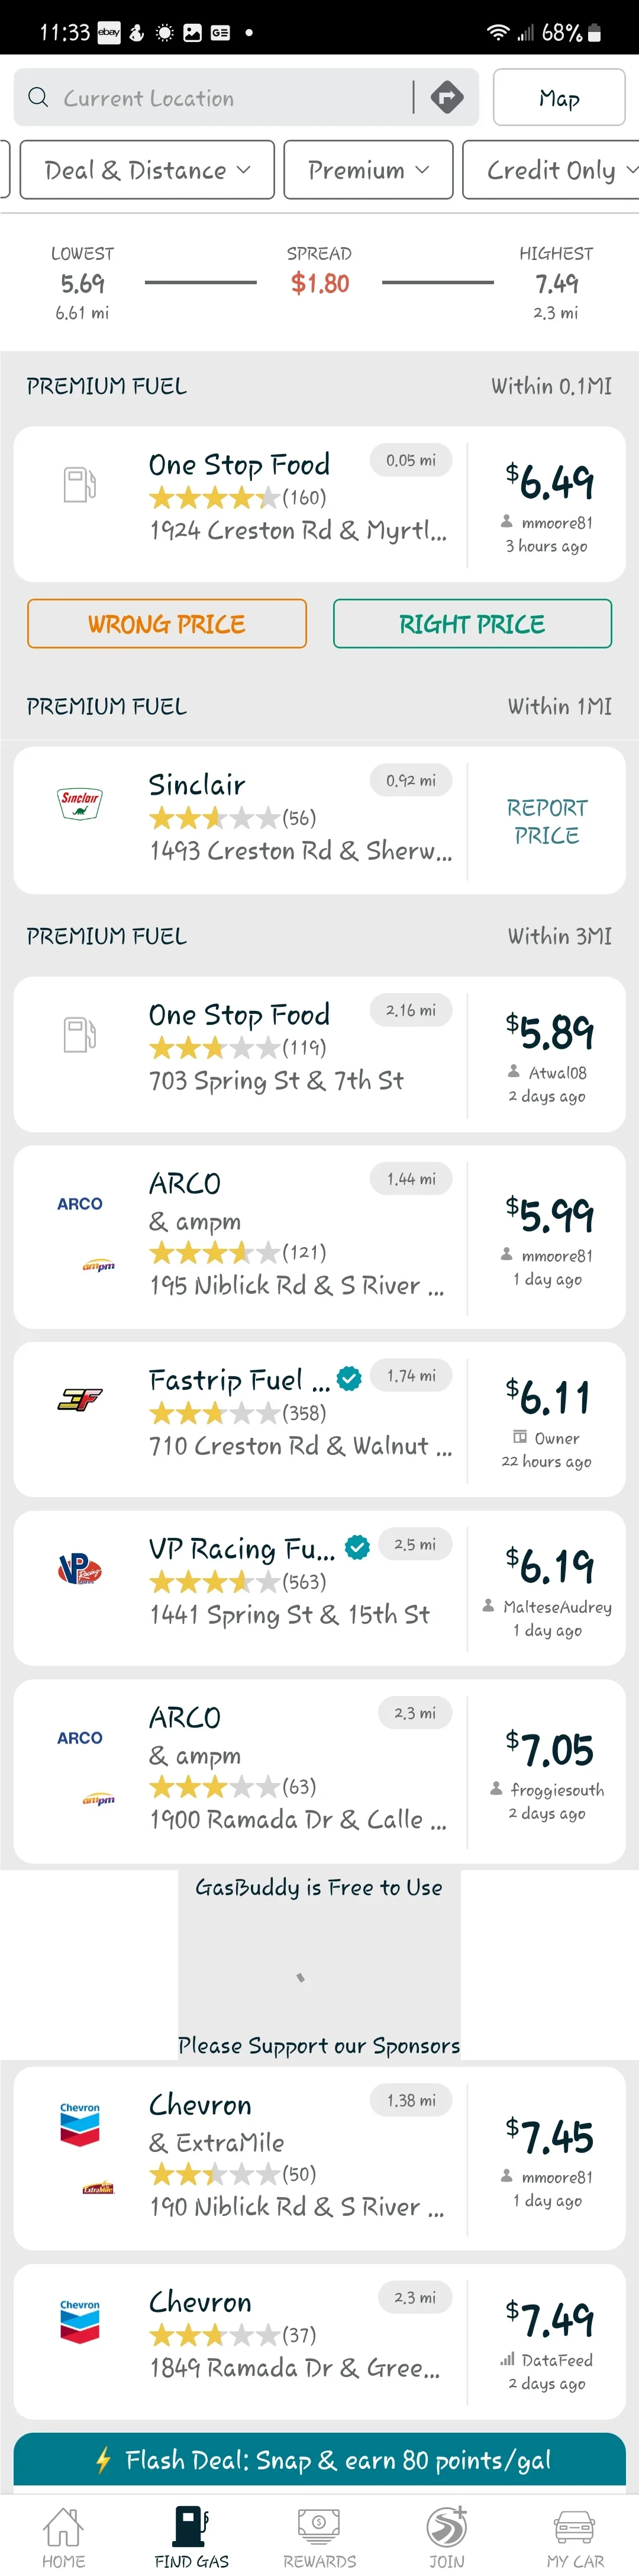Select WRONG PRICE for One Stop Food
The width and height of the screenshot is (639, 2576).
point(166,623)
